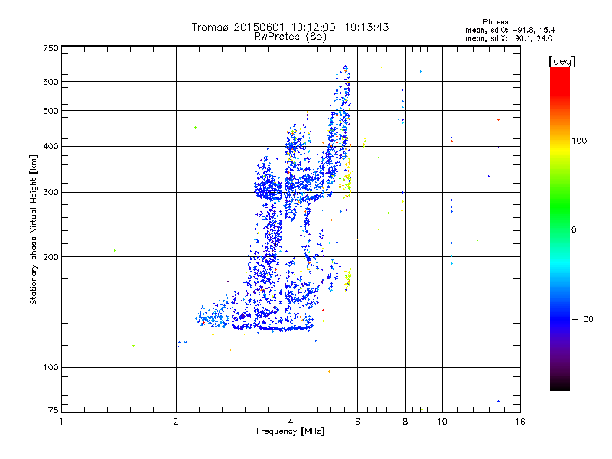Click the plot title 'Tromsø 20150601 19:12:00-19:13:43'
This screenshot has width=612, height=459.
click(290, 27)
